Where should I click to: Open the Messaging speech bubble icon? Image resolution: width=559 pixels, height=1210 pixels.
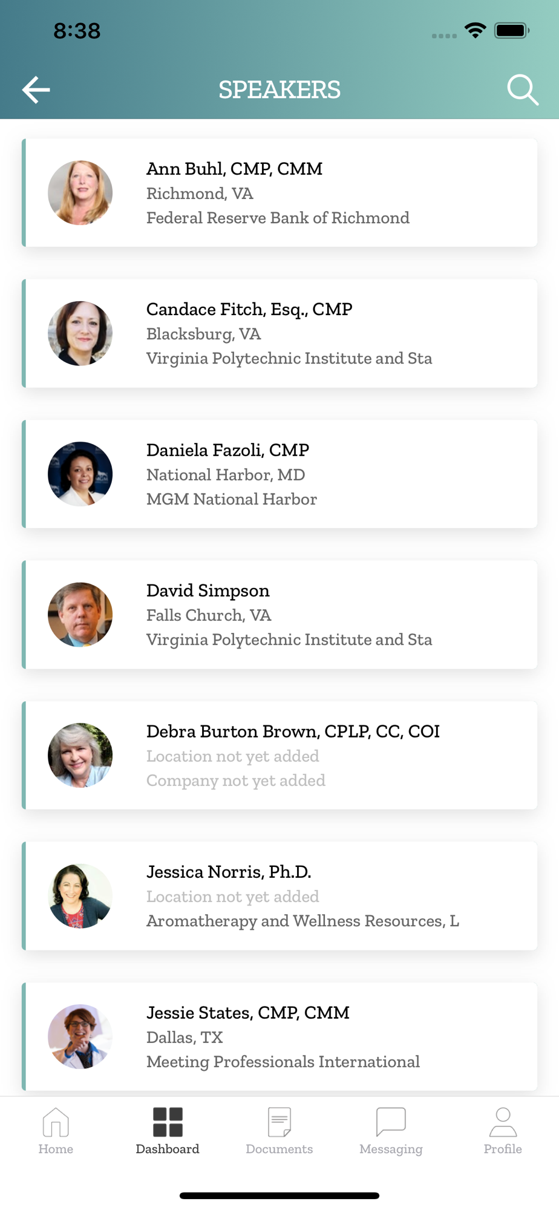pyautogui.click(x=391, y=1122)
